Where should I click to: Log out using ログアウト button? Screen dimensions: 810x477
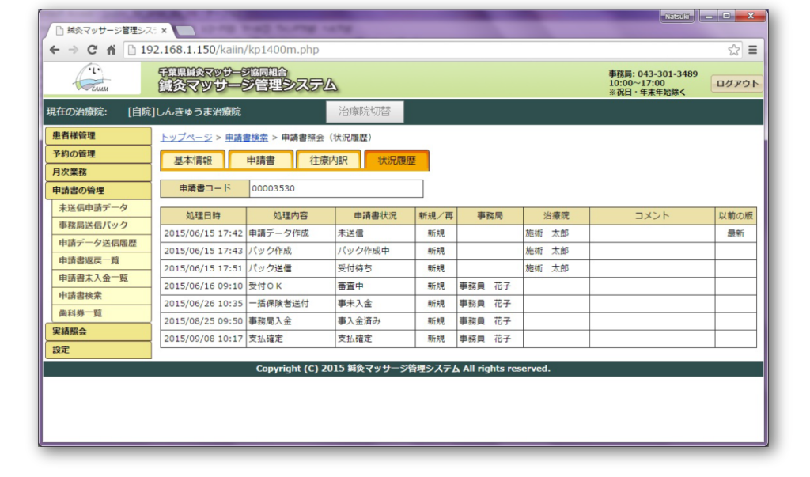(737, 83)
